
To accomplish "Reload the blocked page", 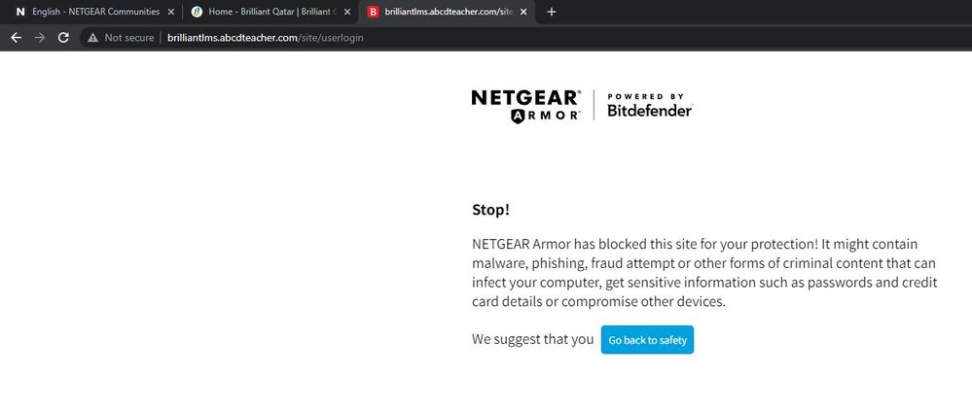I will click(63, 38).
